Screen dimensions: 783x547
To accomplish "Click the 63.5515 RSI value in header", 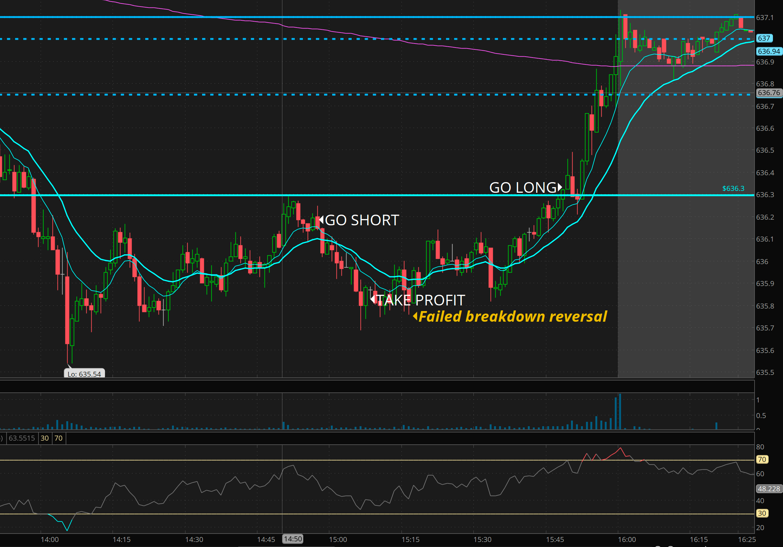I will [22, 438].
